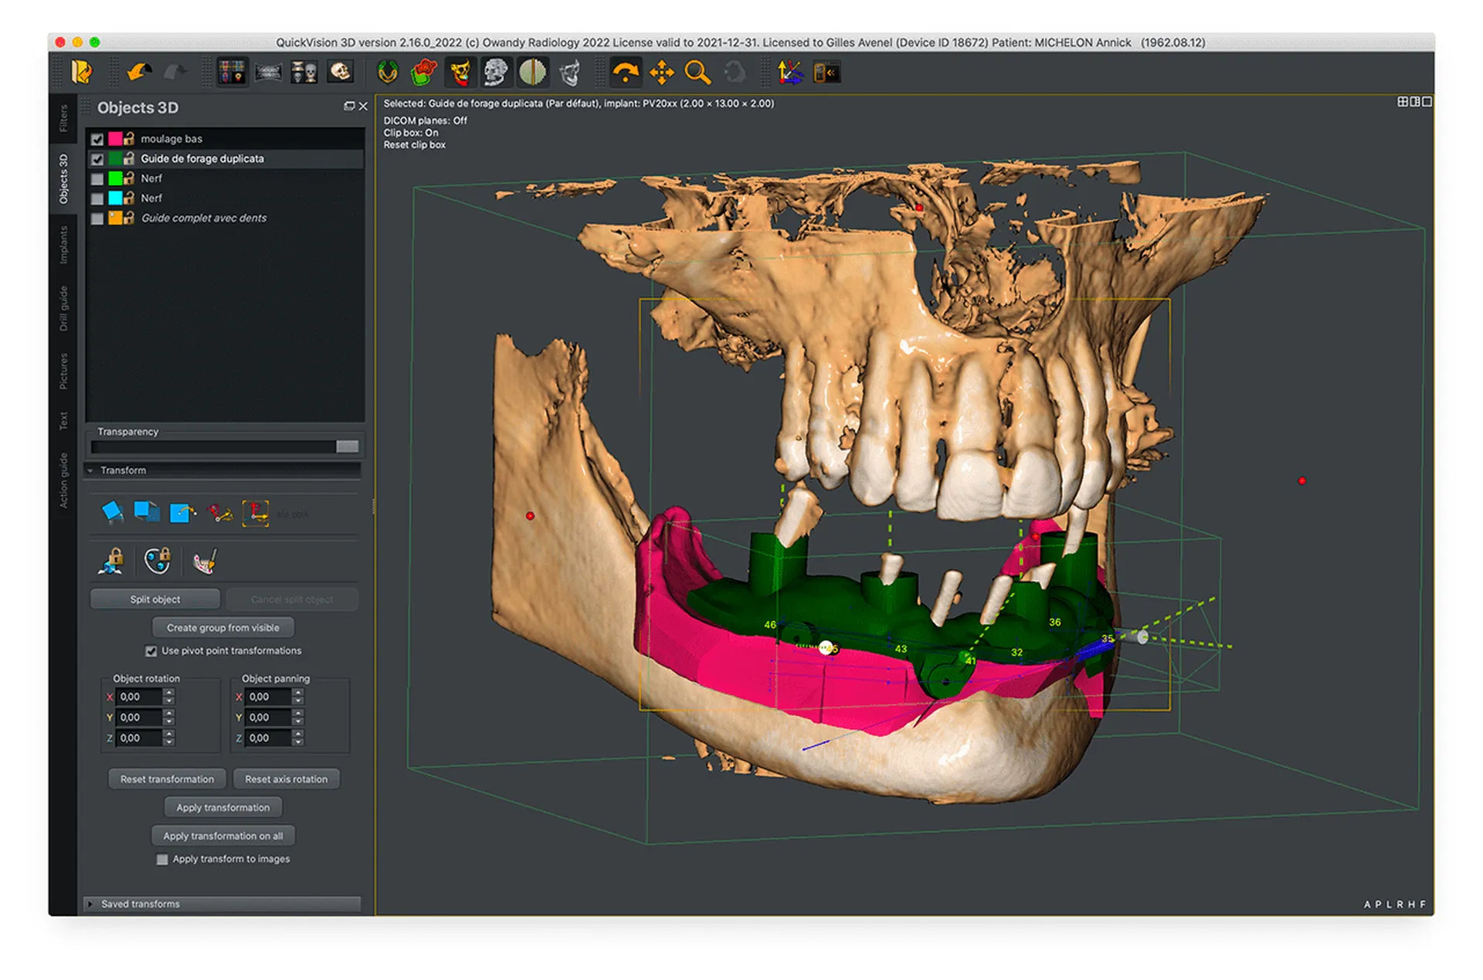Select the guide painting tool in Transform panel
1483x980 pixels.
click(205, 561)
